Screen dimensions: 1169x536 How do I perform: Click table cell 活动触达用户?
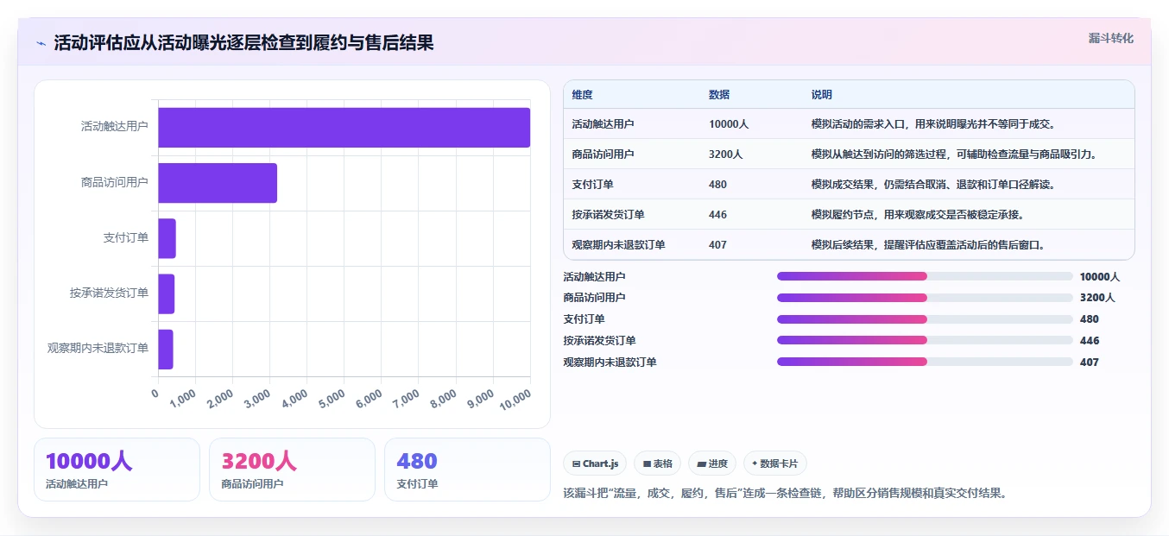tap(603, 124)
